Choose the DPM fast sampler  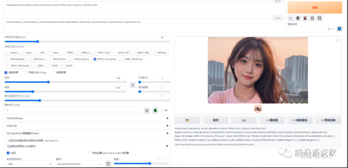pyautogui.click(x=160, y=53)
